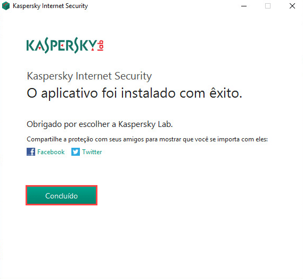The width and height of the screenshot is (303, 279).
Task: Click the 'Obrigado por escolher' thank-you message
Action: [100, 124]
